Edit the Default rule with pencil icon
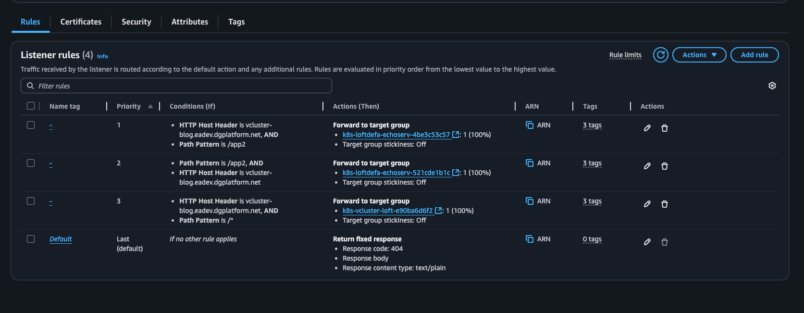 pyautogui.click(x=647, y=242)
